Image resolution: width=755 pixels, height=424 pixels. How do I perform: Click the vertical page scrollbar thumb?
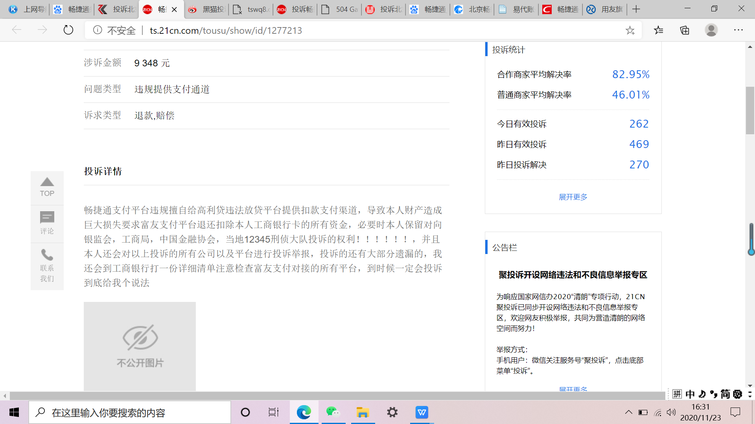coord(750,110)
